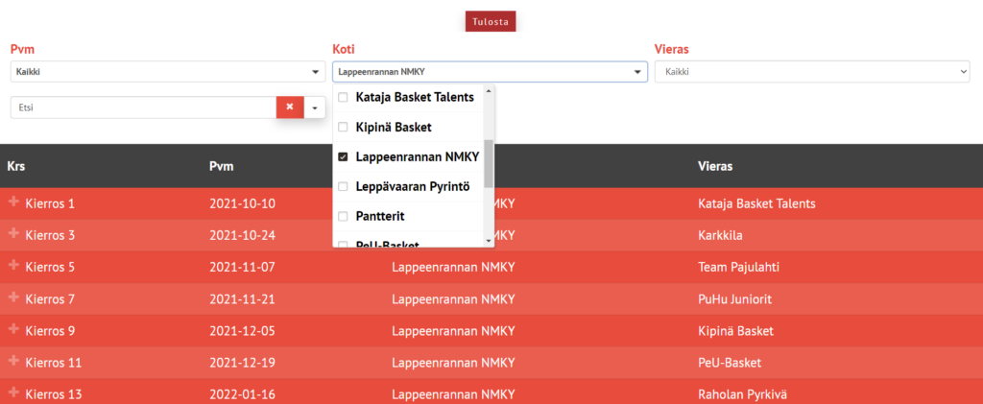Click the date 2021-12-05
983x404 pixels.
tap(242, 331)
